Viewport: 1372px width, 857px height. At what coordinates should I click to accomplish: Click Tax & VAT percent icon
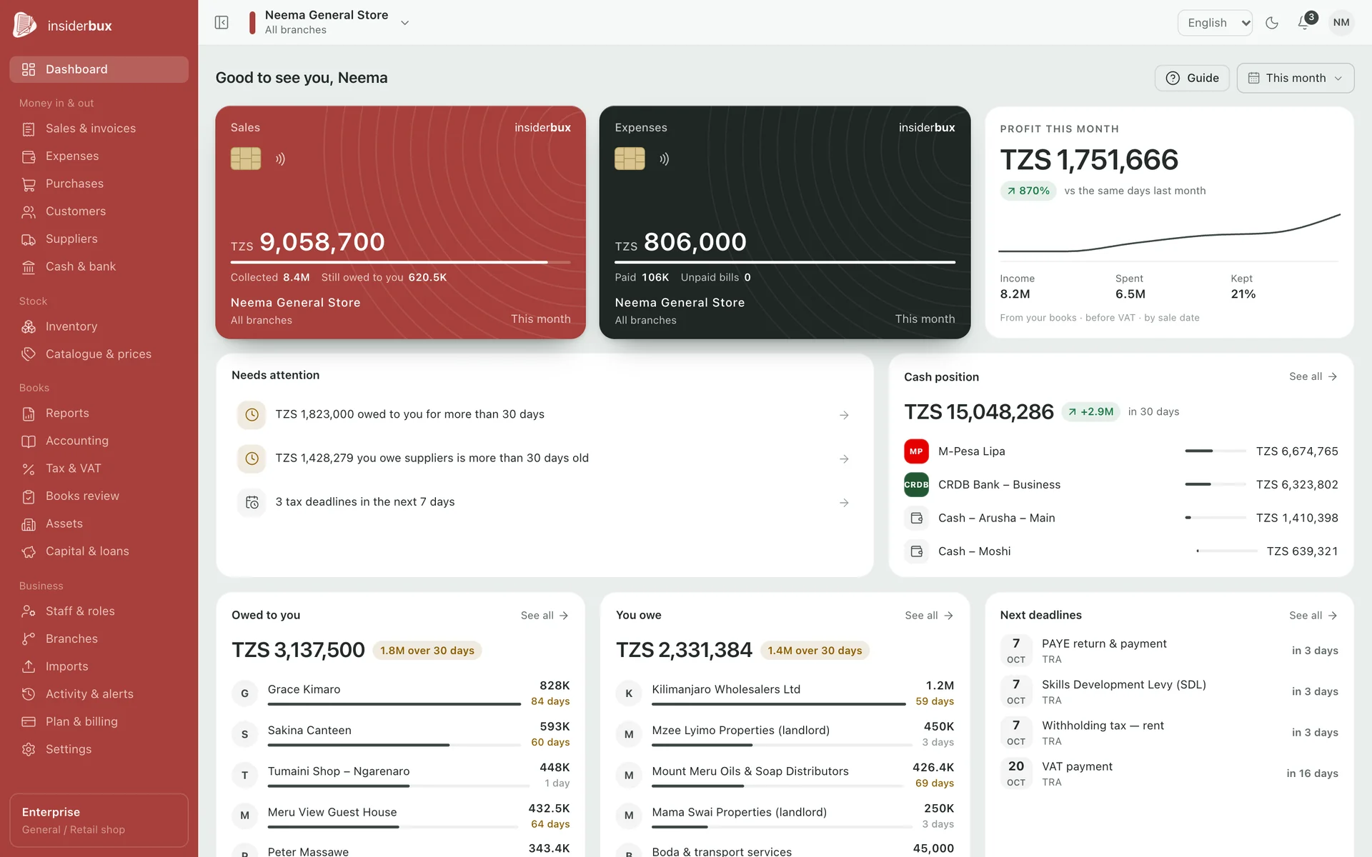click(29, 468)
